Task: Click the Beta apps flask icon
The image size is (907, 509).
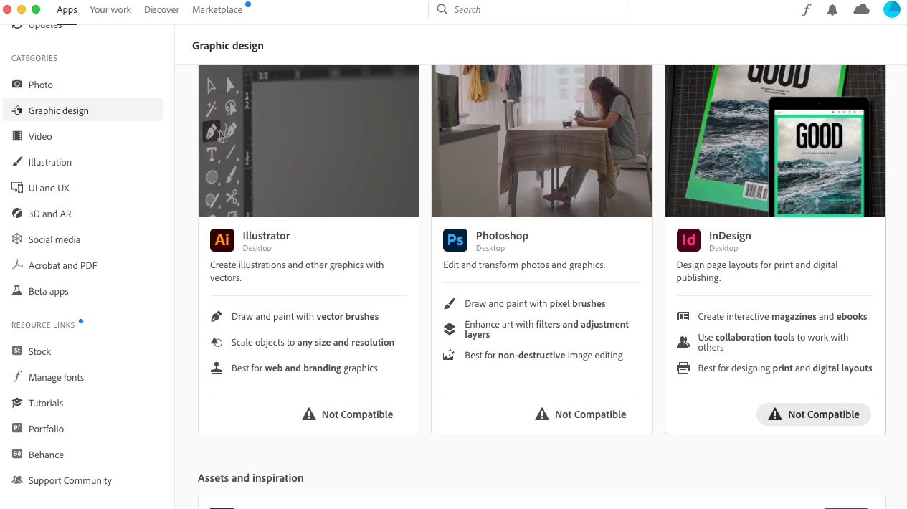Action: pyautogui.click(x=17, y=291)
